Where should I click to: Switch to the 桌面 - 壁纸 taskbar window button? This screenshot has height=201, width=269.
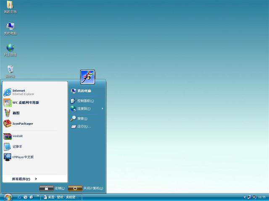point(61,197)
